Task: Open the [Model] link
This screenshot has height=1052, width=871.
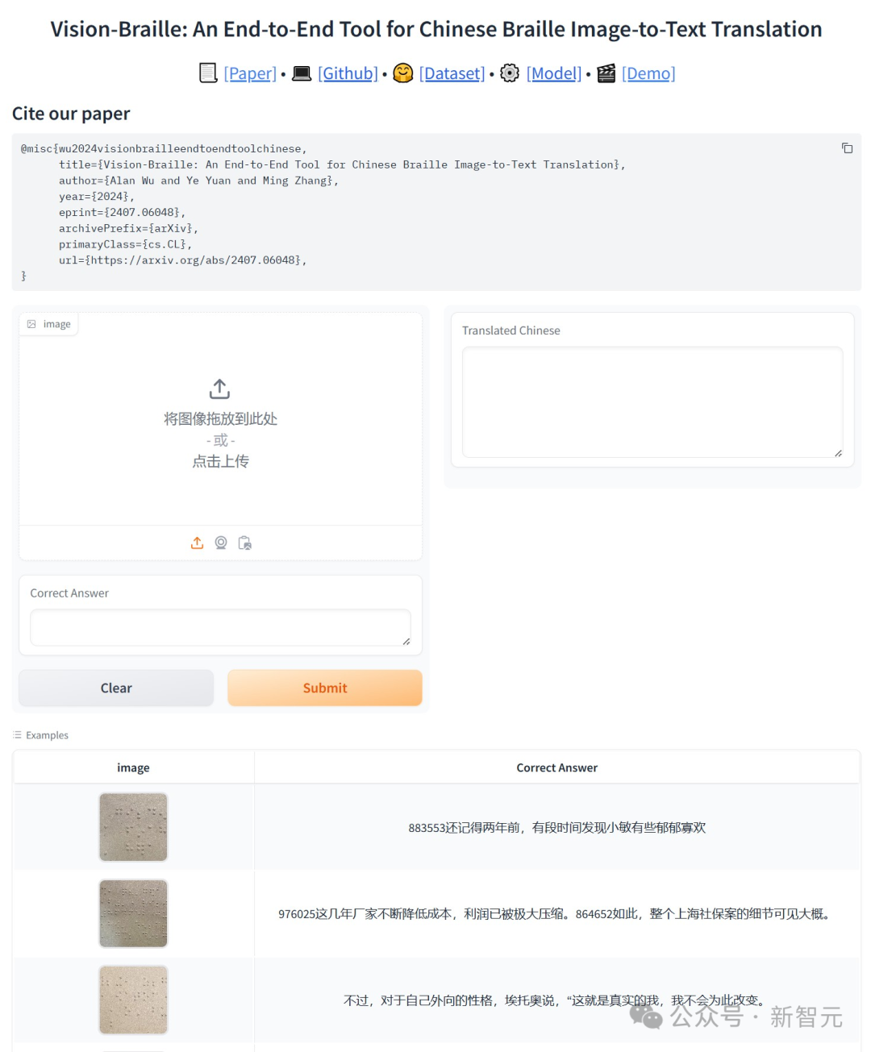Action: tap(553, 73)
